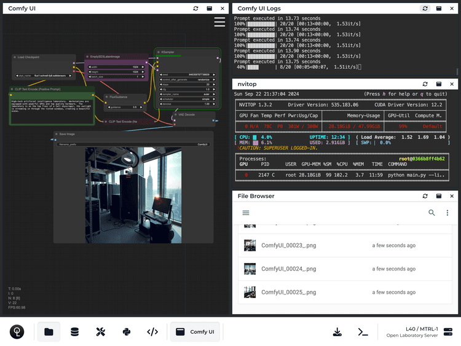Screen dimensions: 461x346
Task: Open the File Browser hamburger navigation menu
Action: tap(246, 213)
